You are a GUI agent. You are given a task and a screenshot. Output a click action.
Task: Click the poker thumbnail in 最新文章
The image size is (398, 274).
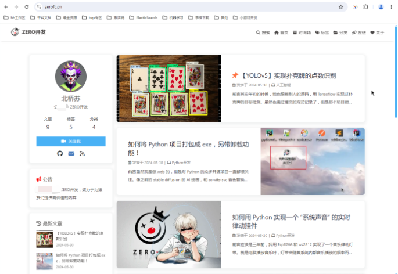(x=45, y=239)
